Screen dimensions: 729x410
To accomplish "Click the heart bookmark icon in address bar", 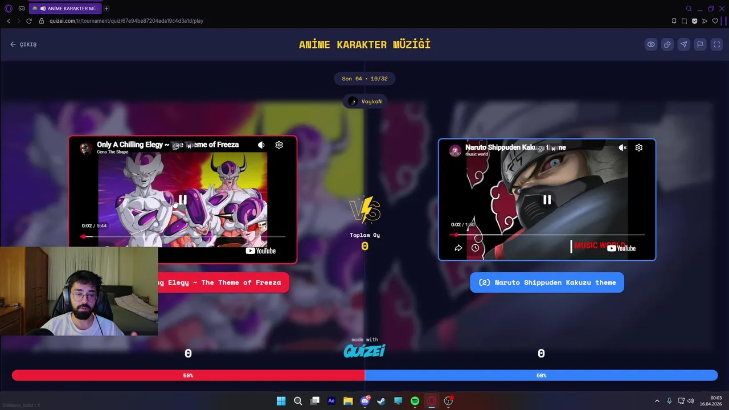I will pyautogui.click(x=715, y=21).
